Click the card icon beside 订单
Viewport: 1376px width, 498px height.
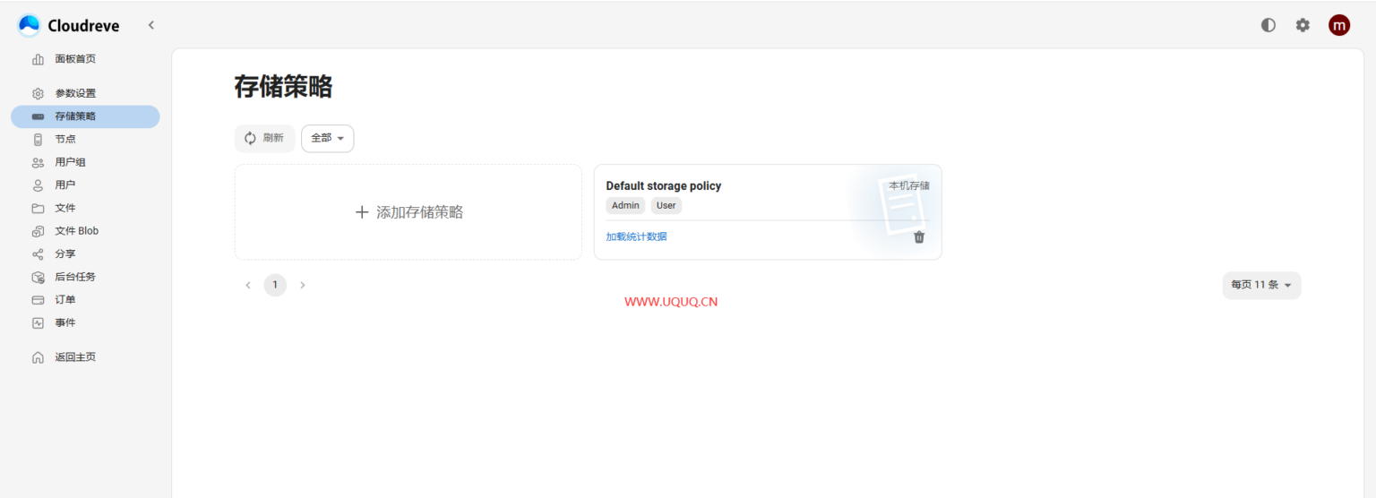(x=38, y=300)
